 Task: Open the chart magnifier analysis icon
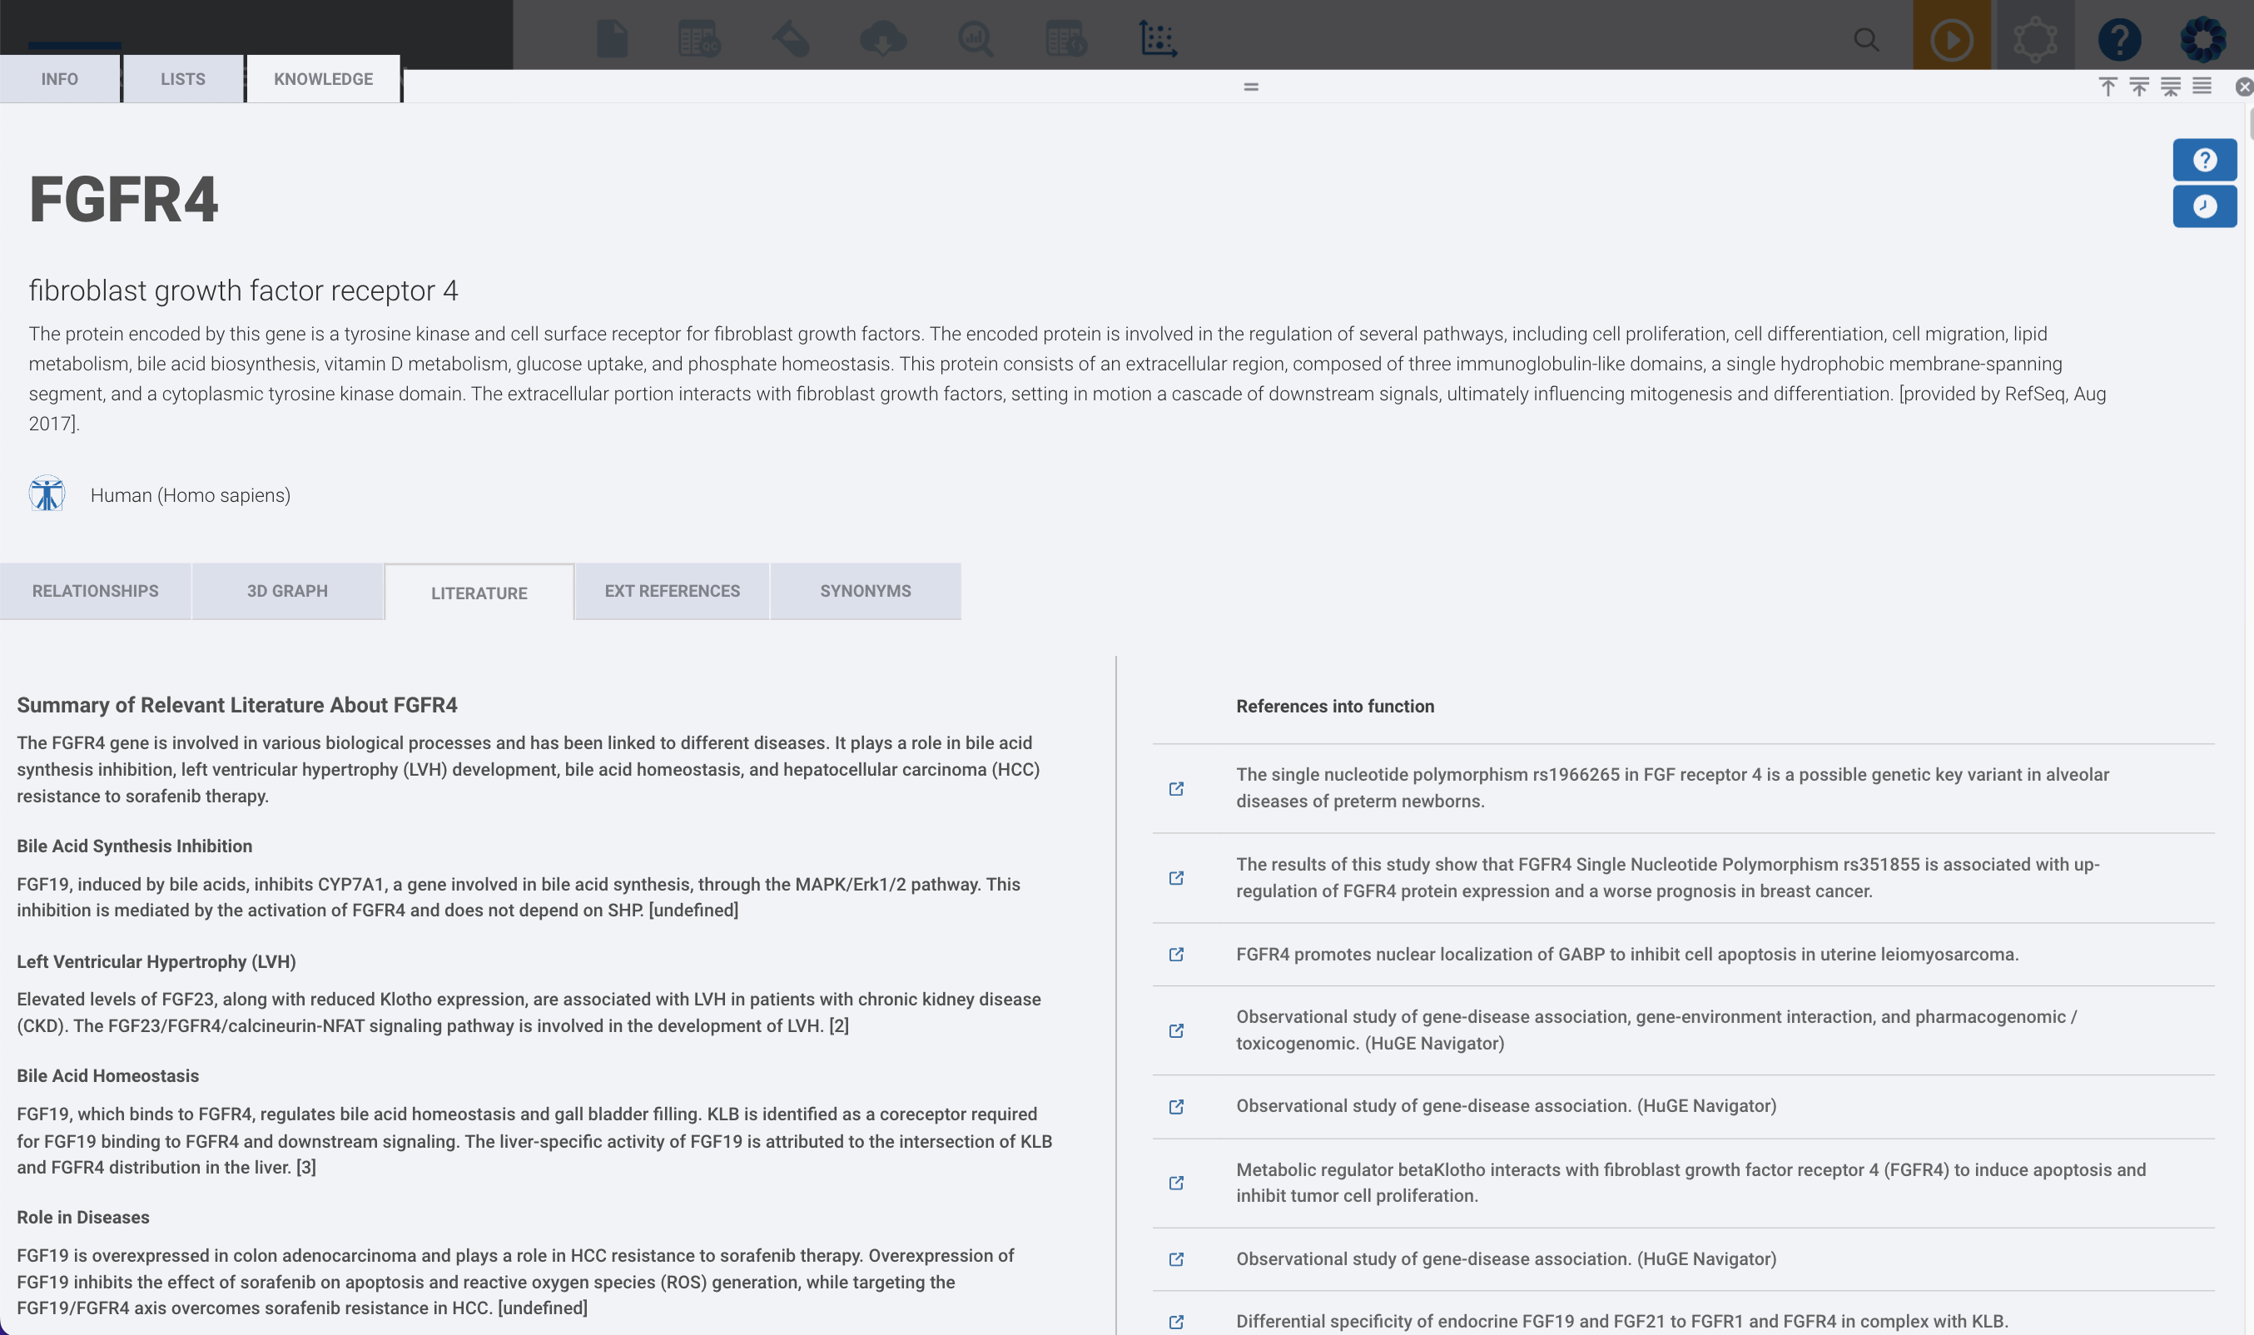pos(976,38)
